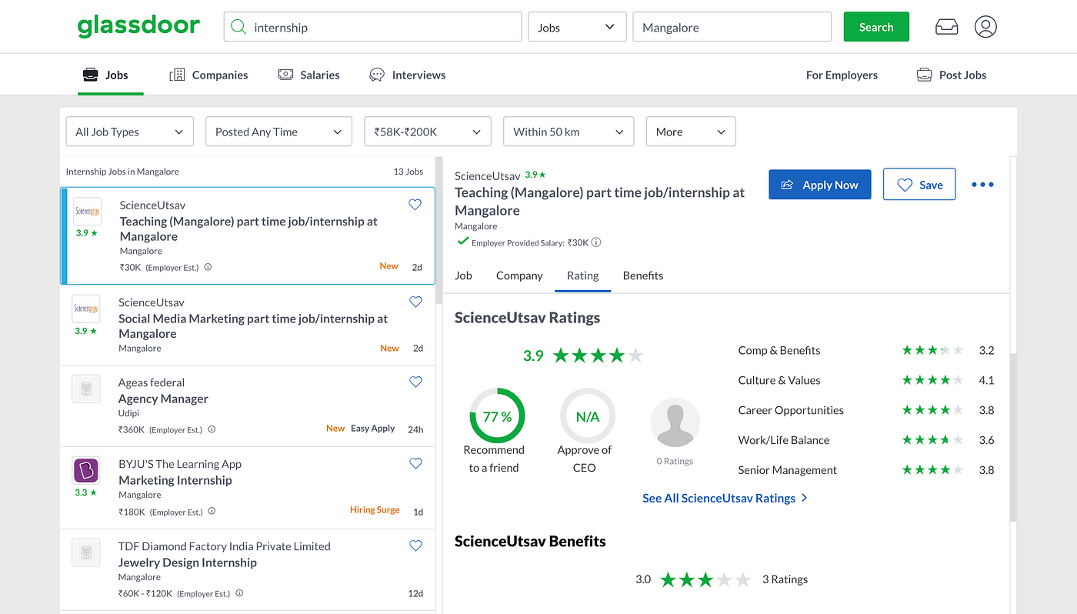Click the "13 Jobs" count text
This screenshot has width=1077, height=614.
(x=408, y=172)
